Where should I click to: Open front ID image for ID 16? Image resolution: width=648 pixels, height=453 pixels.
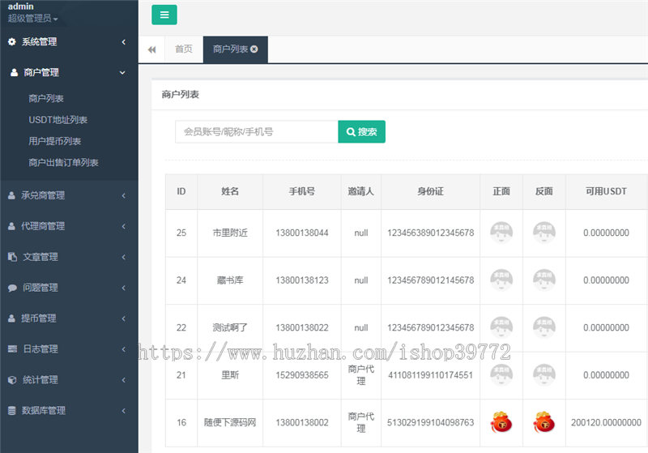pyautogui.click(x=501, y=422)
